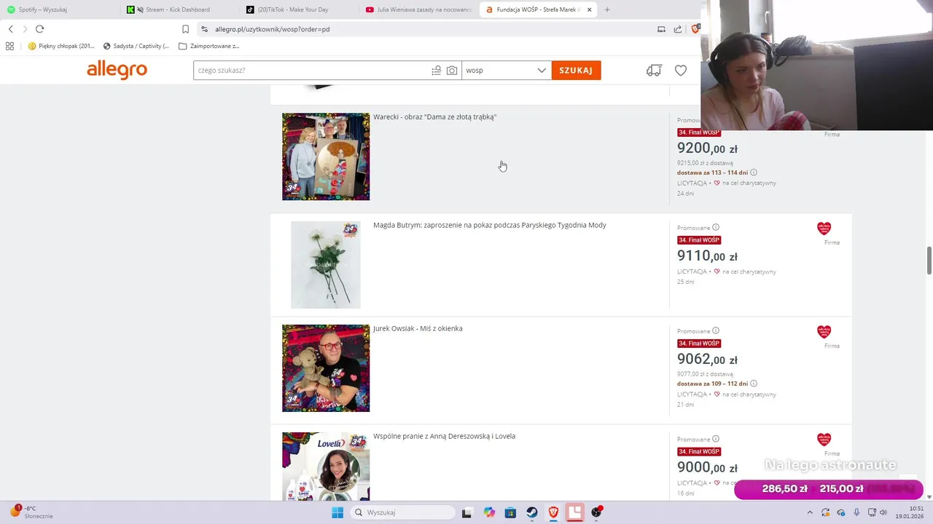The height and width of the screenshot is (524, 933).
Task: Go back with the browser back arrow
Action: click(10, 29)
